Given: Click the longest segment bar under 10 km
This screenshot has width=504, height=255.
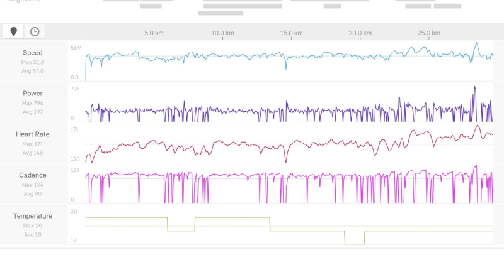Looking at the screenshot, I should pyautogui.click(x=243, y=6).
